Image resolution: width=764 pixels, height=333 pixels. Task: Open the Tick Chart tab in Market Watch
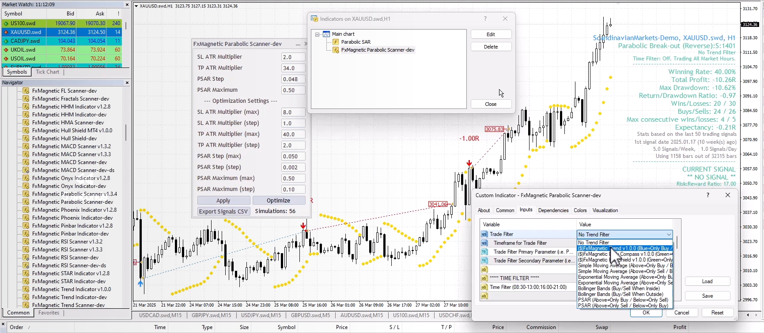click(x=47, y=72)
